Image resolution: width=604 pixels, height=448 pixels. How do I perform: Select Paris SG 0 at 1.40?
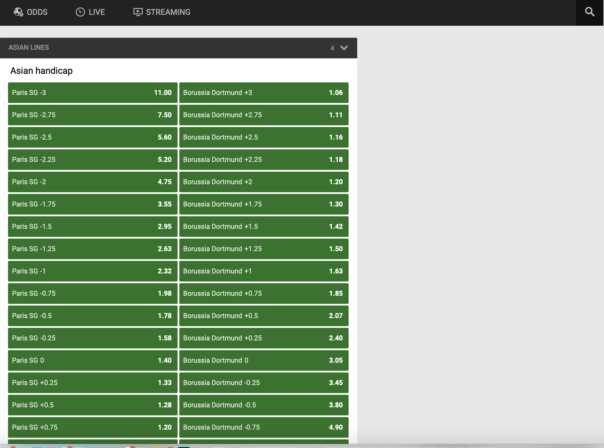[92, 360]
